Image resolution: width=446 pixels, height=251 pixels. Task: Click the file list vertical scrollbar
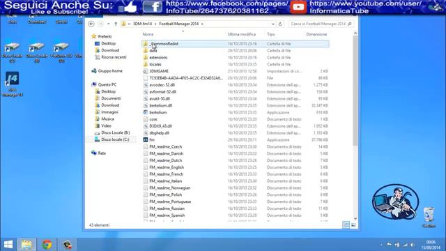pos(355,91)
